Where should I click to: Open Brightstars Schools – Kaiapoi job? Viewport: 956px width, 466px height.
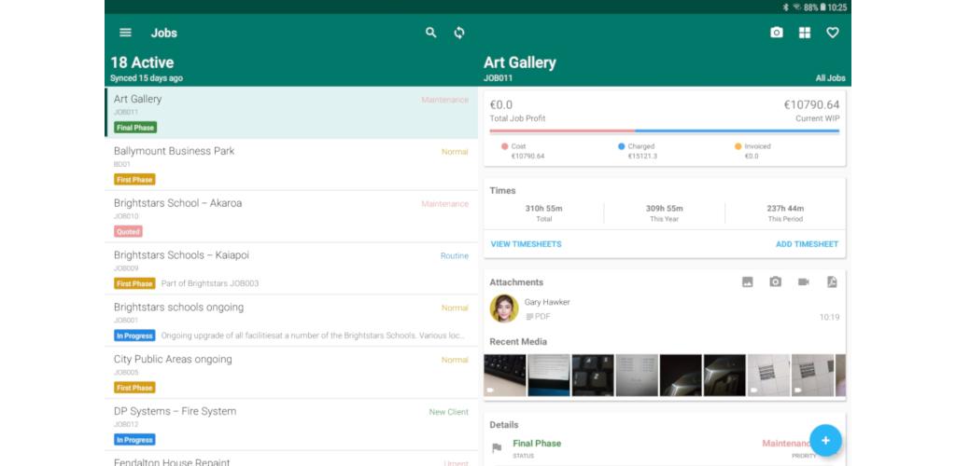291,268
